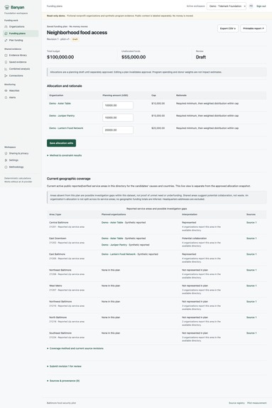This screenshot has width=272, height=408.
Task: Open the Organizations label in the sidebar
Action: click(x=16, y=26)
